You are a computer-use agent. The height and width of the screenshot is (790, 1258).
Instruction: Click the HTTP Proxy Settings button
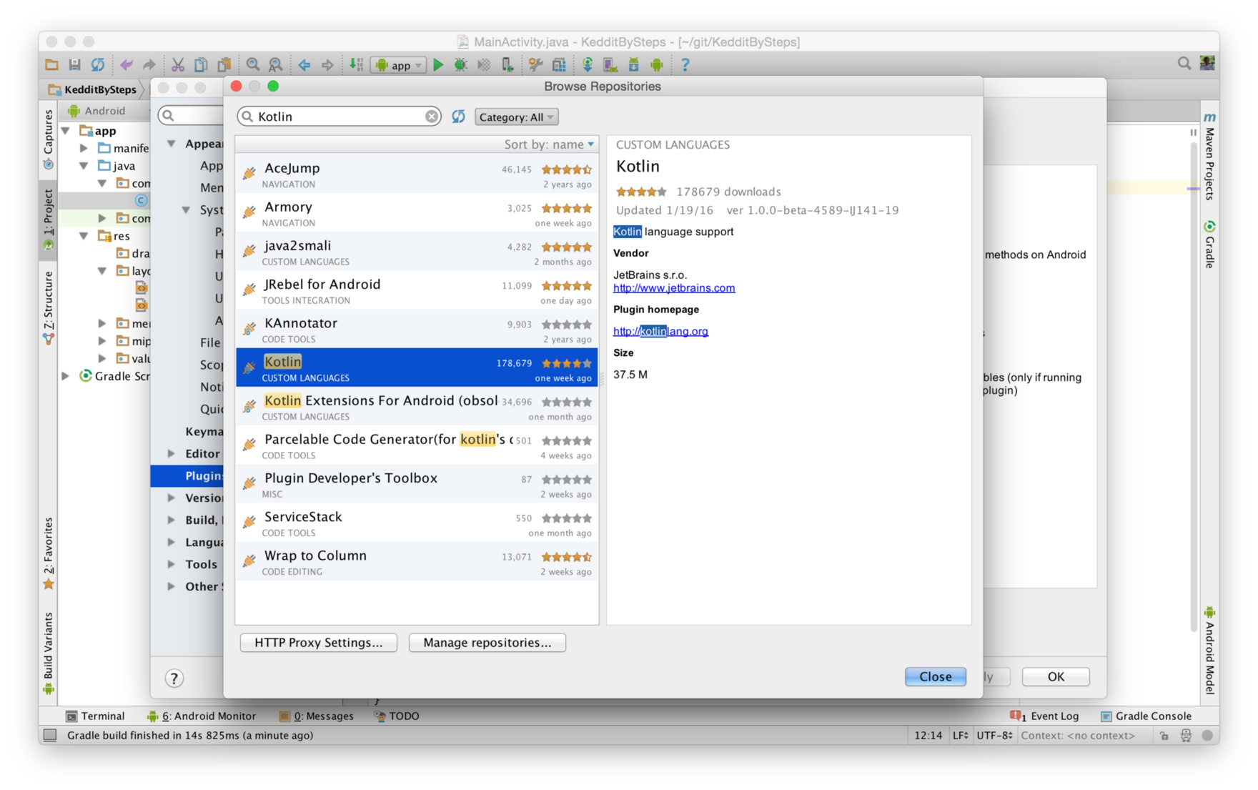tap(319, 643)
